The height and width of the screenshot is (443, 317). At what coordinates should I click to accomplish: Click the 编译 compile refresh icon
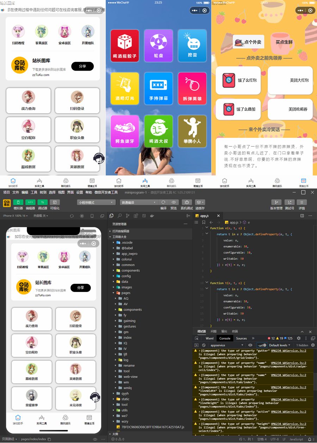[x=163, y=202]
